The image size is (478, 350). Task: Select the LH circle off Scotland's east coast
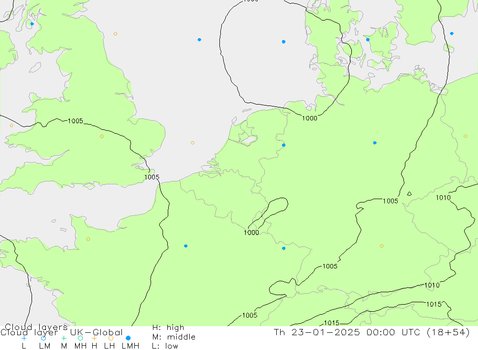point(115,34)
